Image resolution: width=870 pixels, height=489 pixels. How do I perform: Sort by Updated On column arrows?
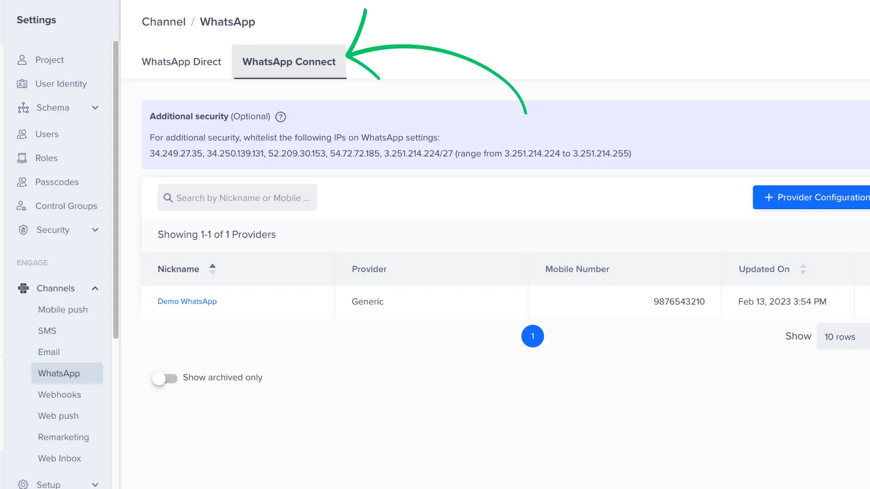pyautogui.click(x=803, y=269)
